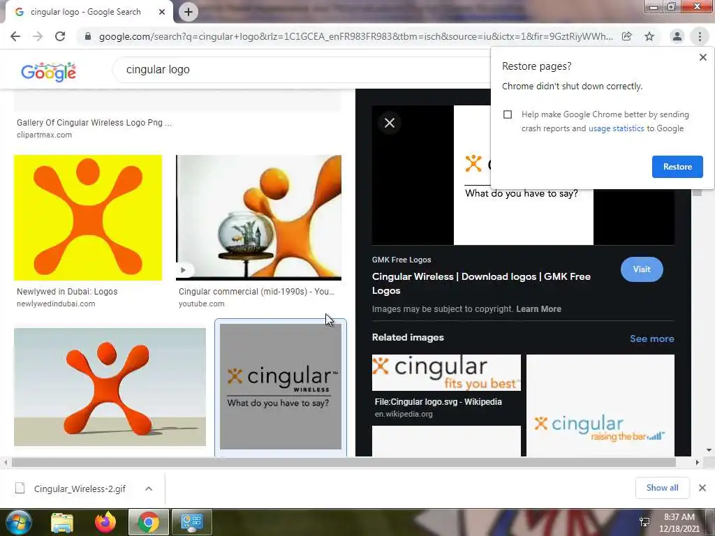The width and height of the screenshot is (715, 536).
Task: Open Windows Explorer from taskbar
Action: [62, 522]
